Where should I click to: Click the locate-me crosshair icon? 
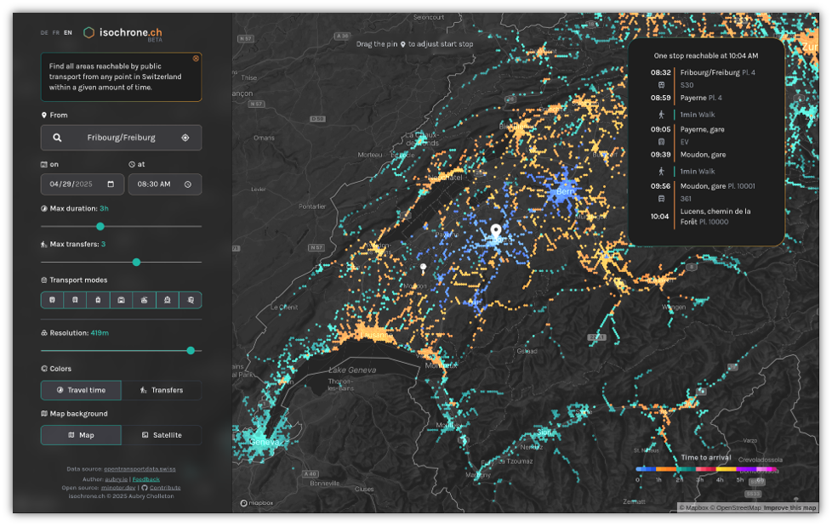click(x=185, y=138)
